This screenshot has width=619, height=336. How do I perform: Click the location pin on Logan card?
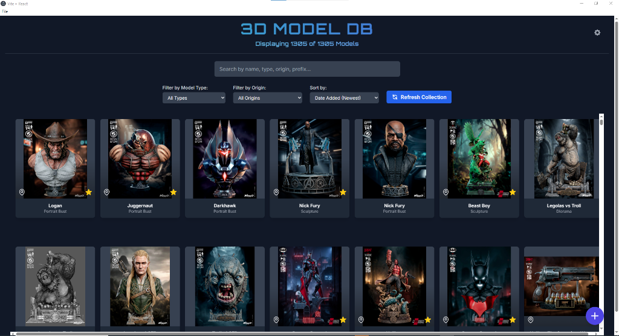tap(22, 192)
